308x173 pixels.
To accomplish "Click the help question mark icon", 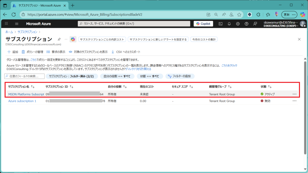I will tap(247, 24).
